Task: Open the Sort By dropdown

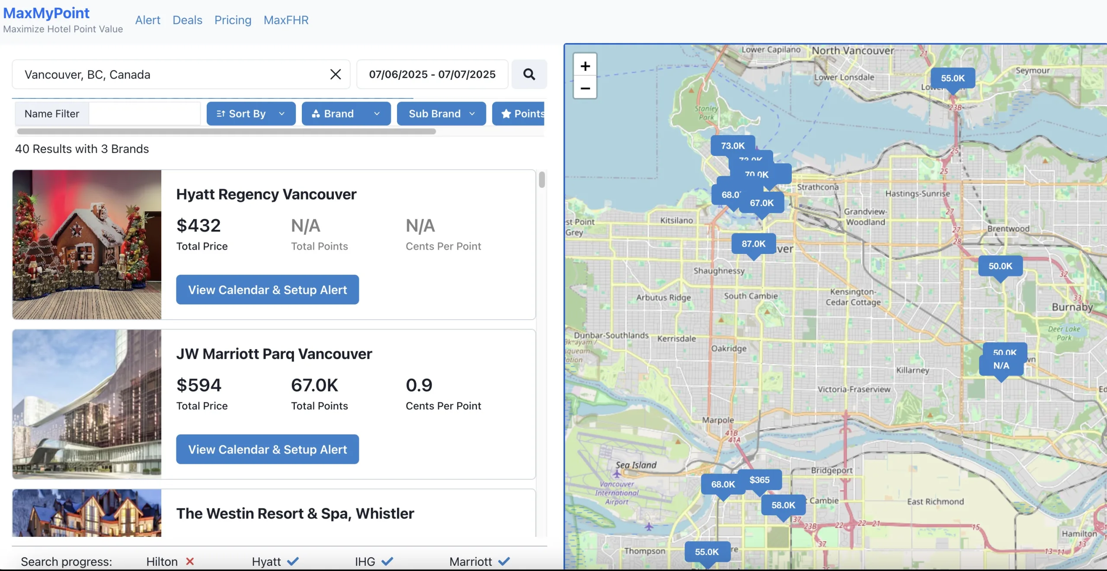Action: click(251, 114)
